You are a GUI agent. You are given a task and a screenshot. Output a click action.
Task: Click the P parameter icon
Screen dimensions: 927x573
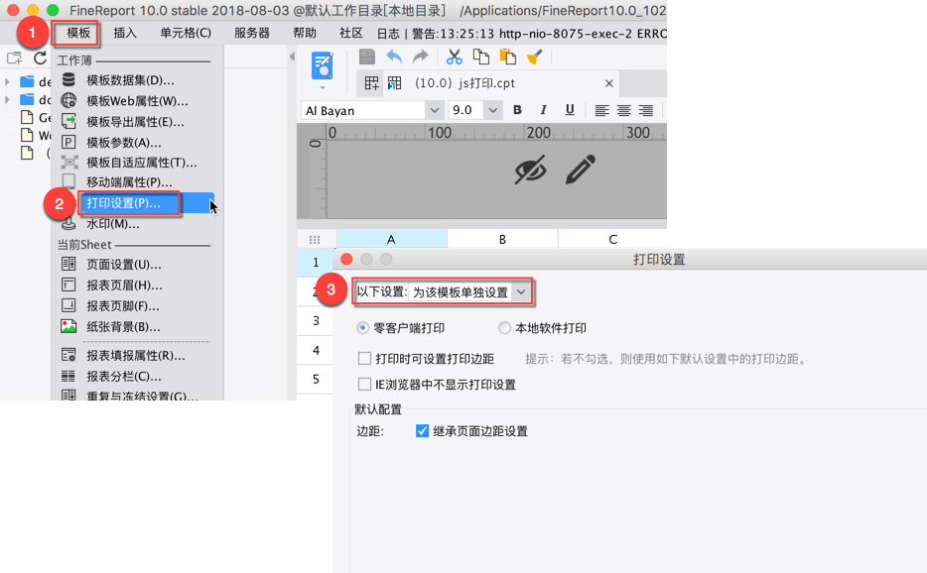[x=68, y=142]
